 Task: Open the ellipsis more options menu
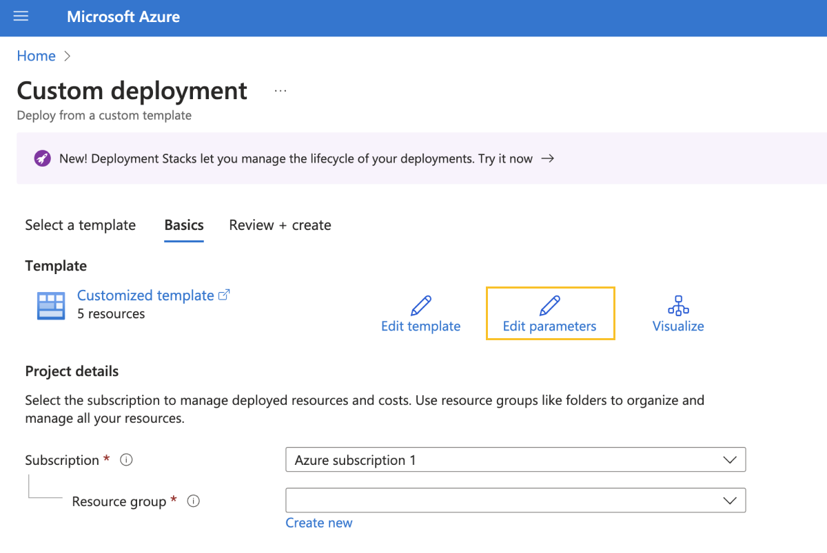coord(280,91)
